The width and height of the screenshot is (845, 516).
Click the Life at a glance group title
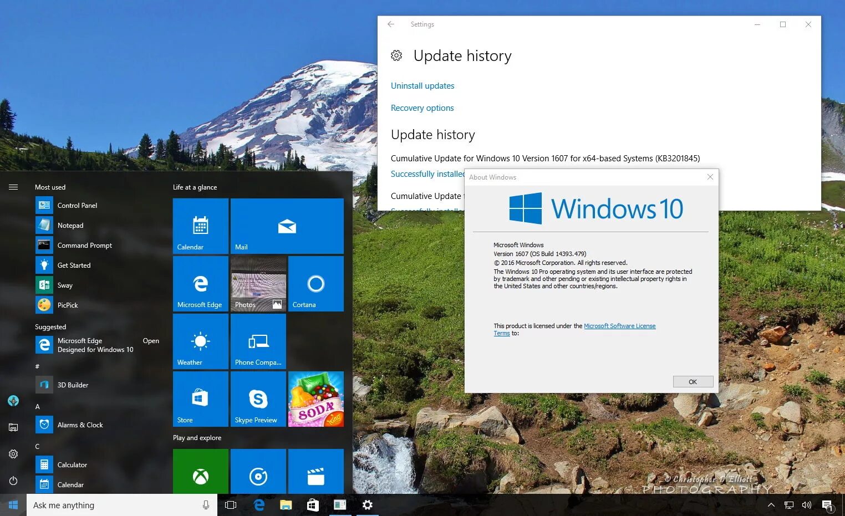click(x=195, y=187)
